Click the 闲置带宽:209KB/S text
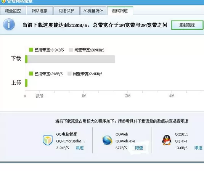This screenshot has height=171, width=204. 89,50
